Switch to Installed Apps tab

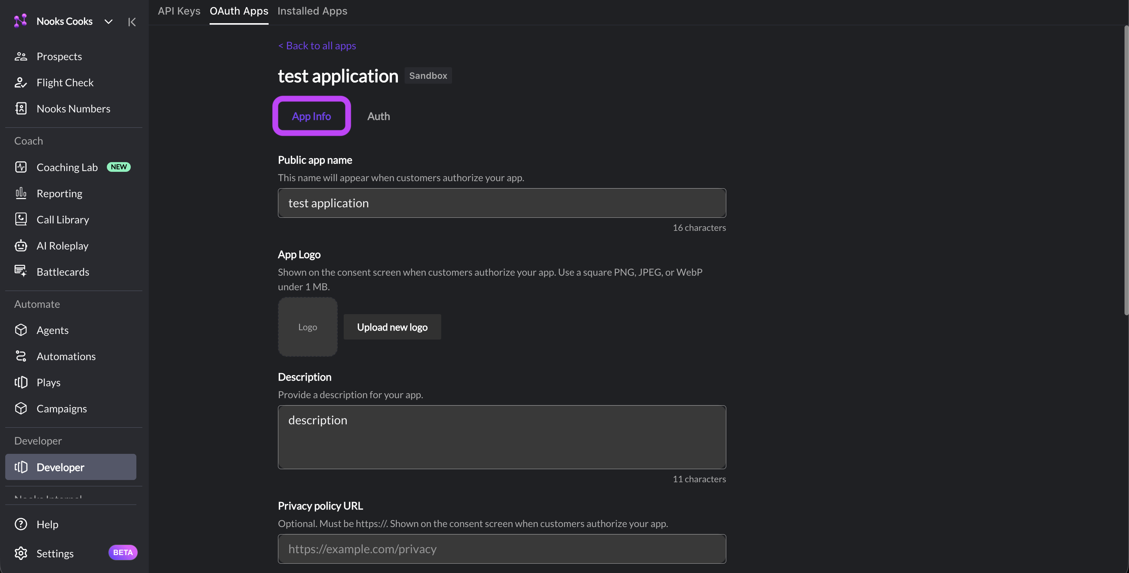(x=312, y=11)
